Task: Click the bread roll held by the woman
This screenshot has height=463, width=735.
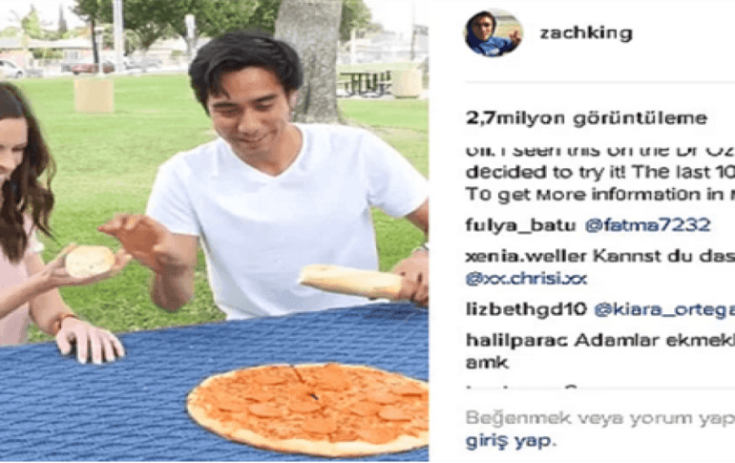Action: pos(90,261)
